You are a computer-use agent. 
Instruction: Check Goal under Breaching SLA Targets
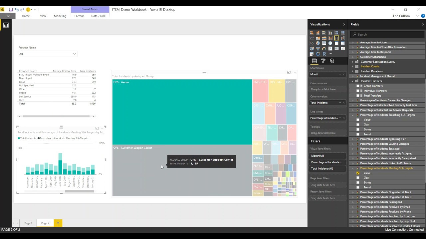click(358, 124)
